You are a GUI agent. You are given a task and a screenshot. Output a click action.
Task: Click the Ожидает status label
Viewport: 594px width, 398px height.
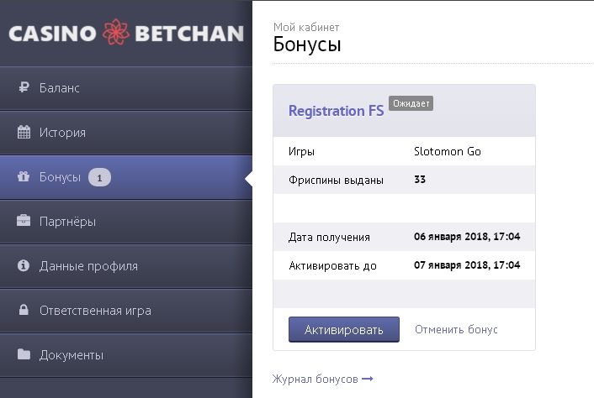pyautogui.click(x=411, y=104)
